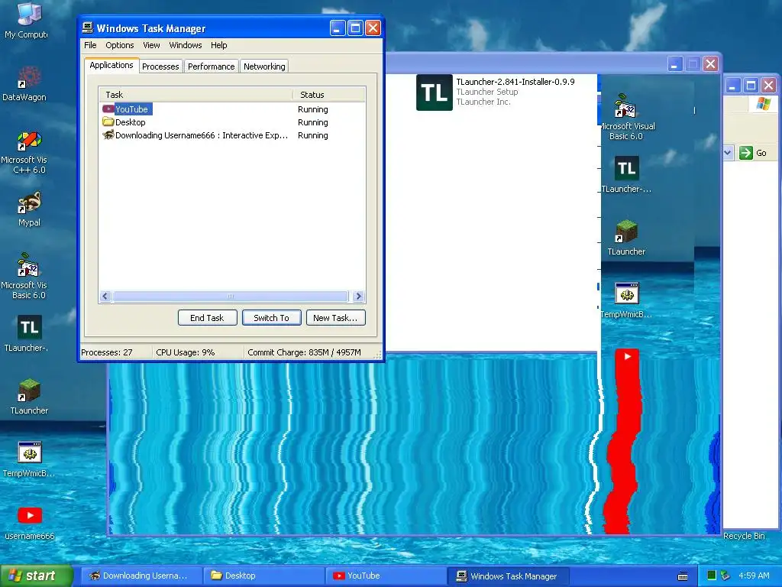Click the New Task... button
The height and width of the screenshot is (587, 782).
click(336, 318)
